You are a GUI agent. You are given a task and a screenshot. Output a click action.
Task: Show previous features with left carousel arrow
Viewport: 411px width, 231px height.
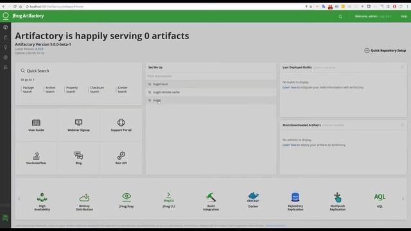coord(19,199)
